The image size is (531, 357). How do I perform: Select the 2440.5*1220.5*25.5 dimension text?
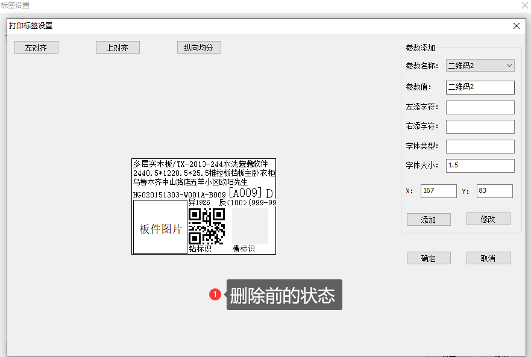coord(171,173)
